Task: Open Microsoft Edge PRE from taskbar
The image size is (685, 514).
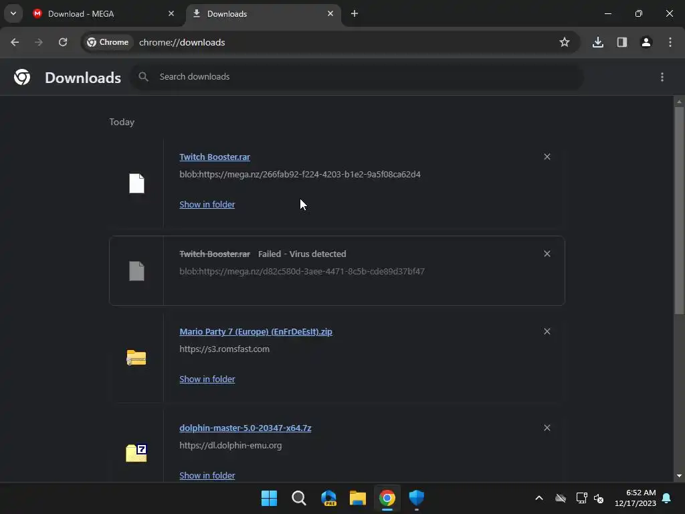Action: click(x=328, y=498)
